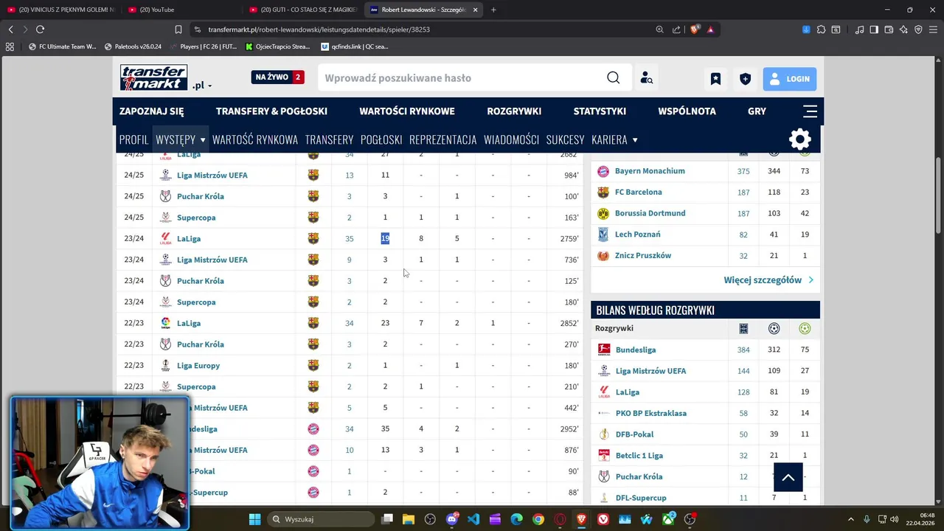Open PKO BP Ekstraklasa link in sidebar
Viewport: 944px width, 531px height.
[x=650, y=413]
